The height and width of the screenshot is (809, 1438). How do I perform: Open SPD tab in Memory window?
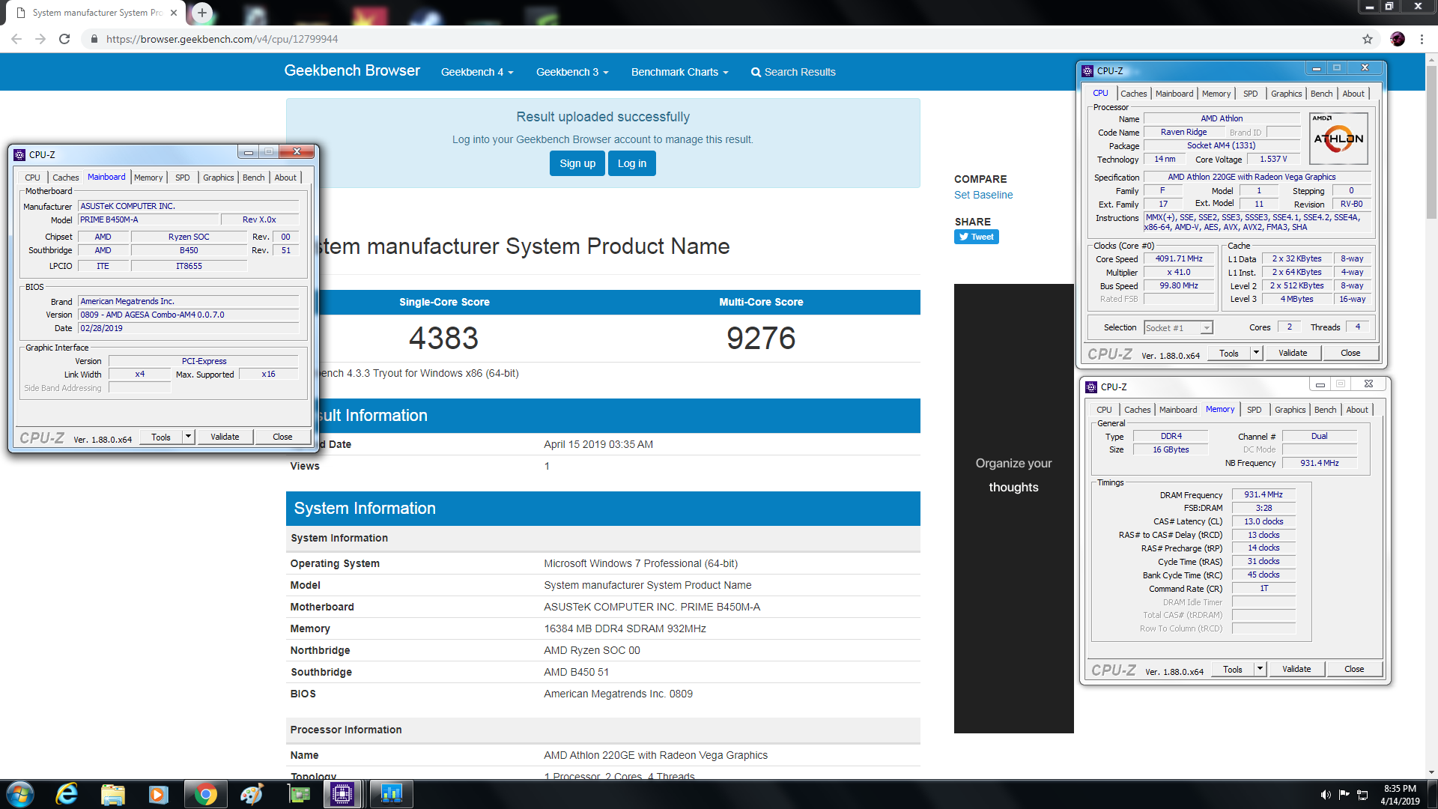pos(1254,410)
